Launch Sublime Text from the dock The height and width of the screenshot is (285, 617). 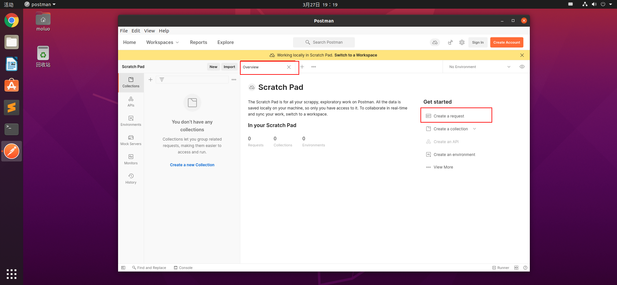pos(12,108)
